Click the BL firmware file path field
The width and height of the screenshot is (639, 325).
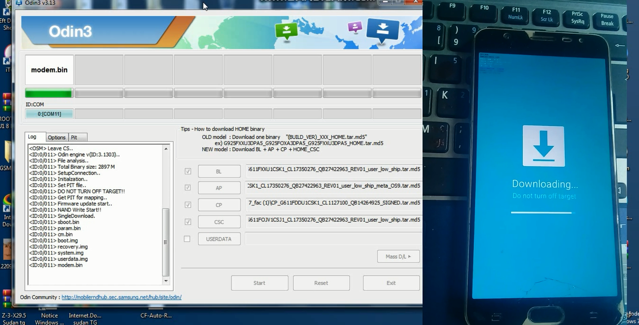[334, 169]
